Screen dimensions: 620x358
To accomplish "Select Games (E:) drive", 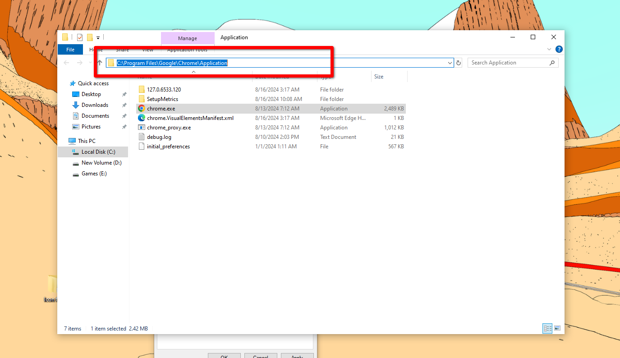I will 94,174.
